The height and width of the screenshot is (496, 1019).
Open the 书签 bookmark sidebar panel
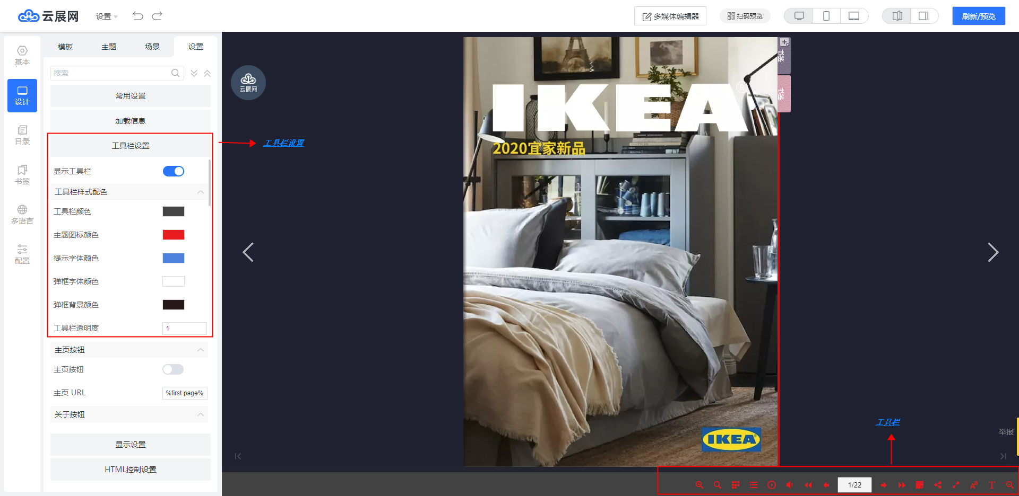22,175
